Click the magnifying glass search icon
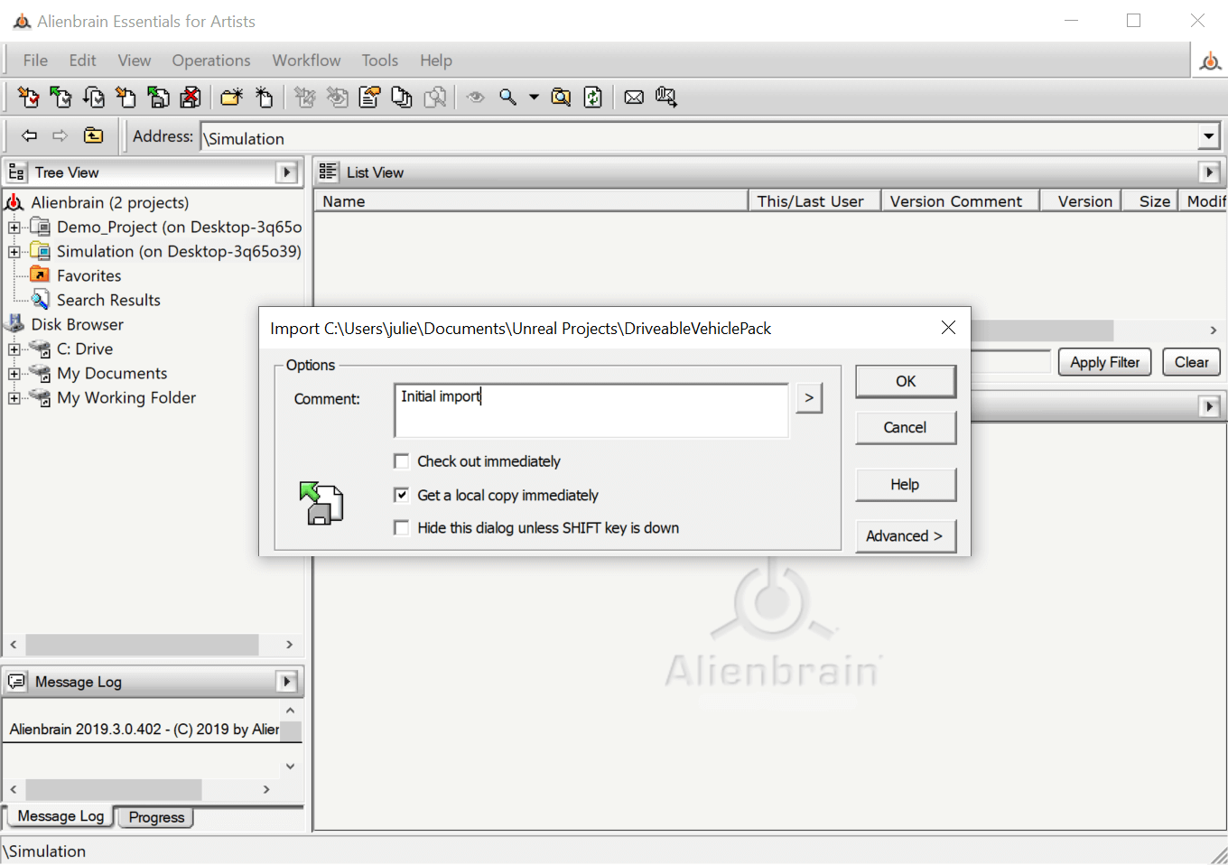The width and height of the screenshot is (1228, 865). 508,98
